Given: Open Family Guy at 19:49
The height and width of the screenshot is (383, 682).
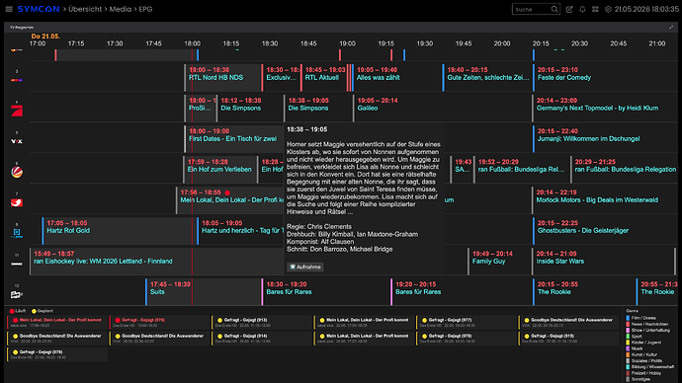Looking at the screenshot, I should [499, 262].
